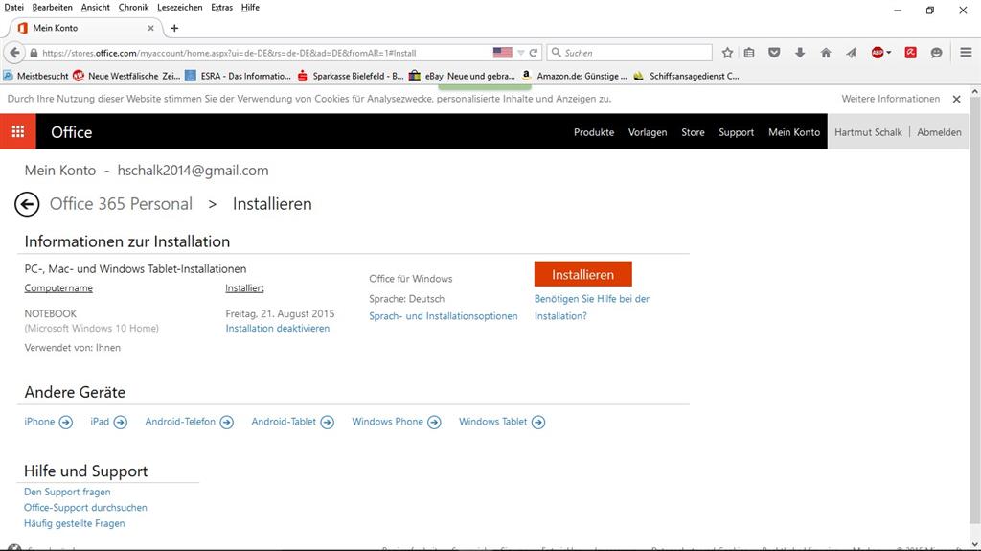This screenshot has width=981, height=551.
Task: Open the Bearbeiten menu
Action: tap(53, 8)
